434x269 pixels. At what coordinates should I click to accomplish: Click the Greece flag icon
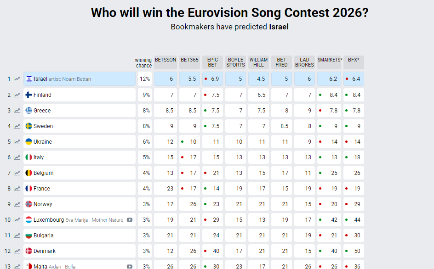coord(29,111)
